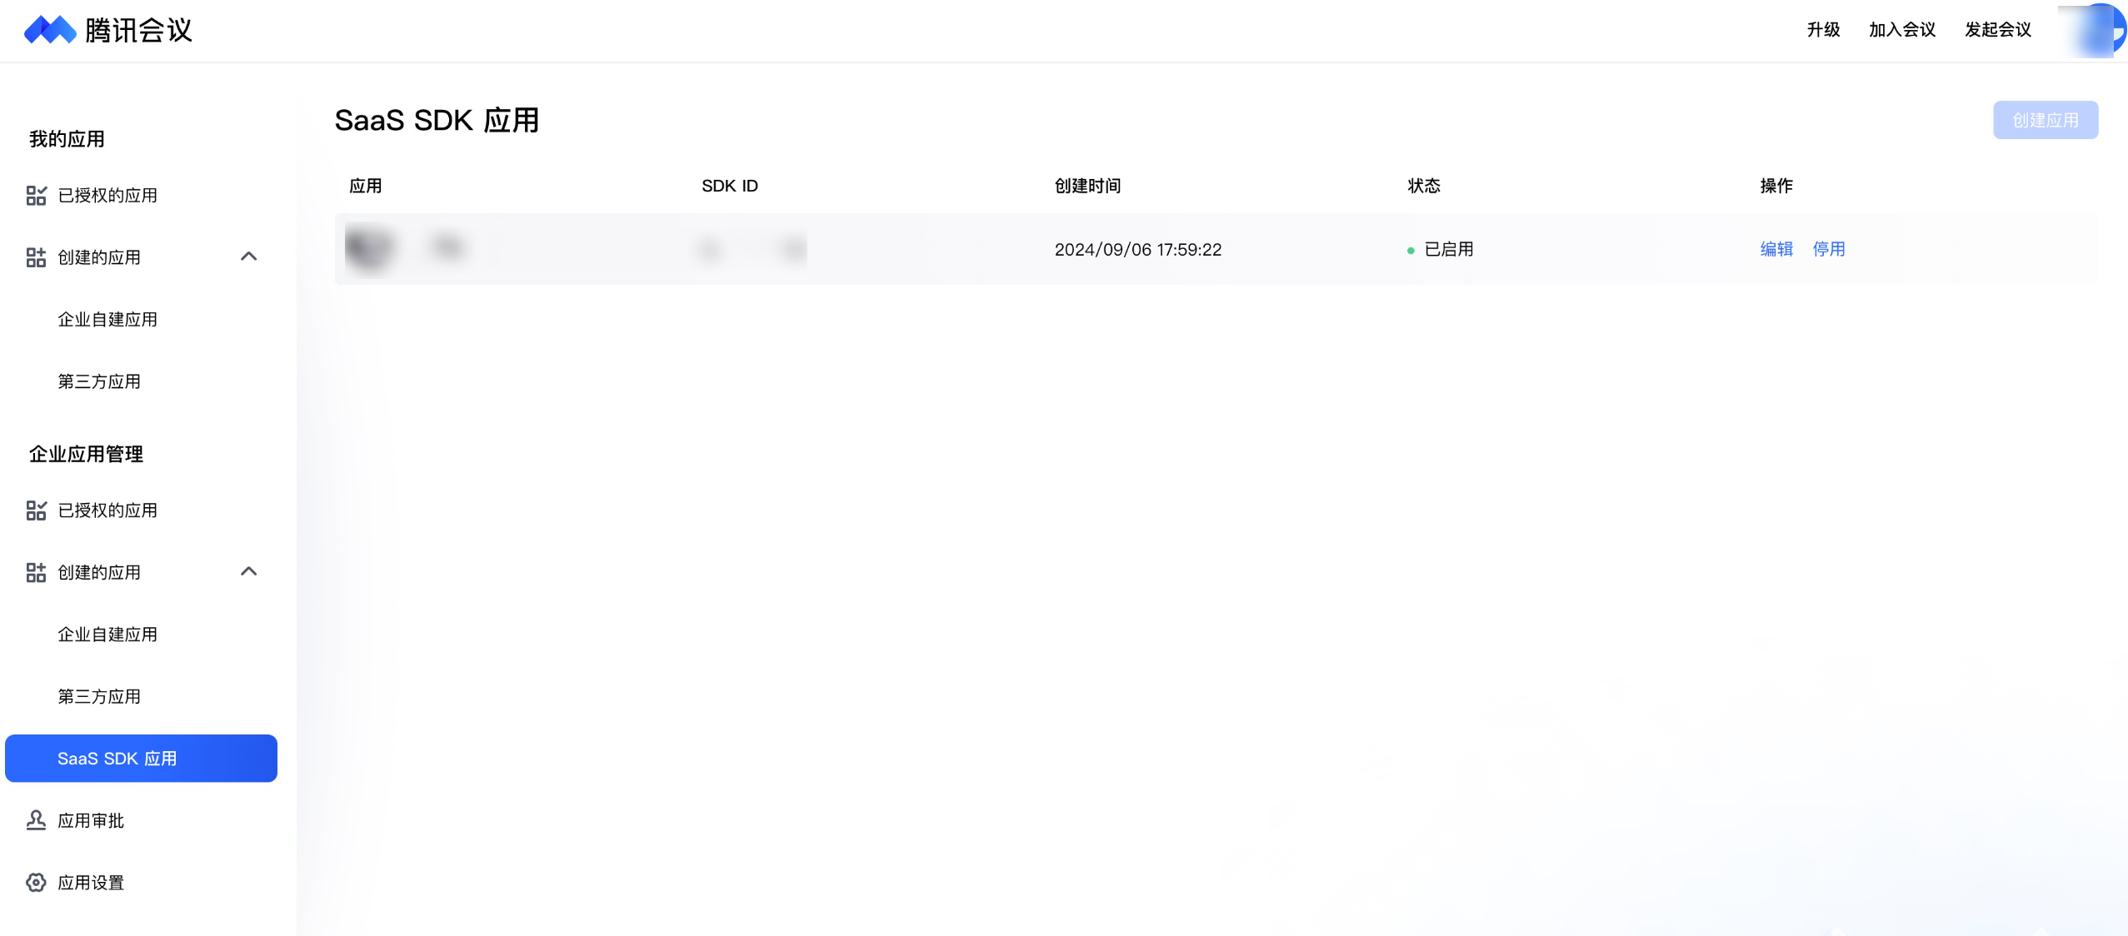This screenshot has width=2128, height=936.
Task: Click the authorized apps icon under 企业应用管理
Action: pos(36,510)
